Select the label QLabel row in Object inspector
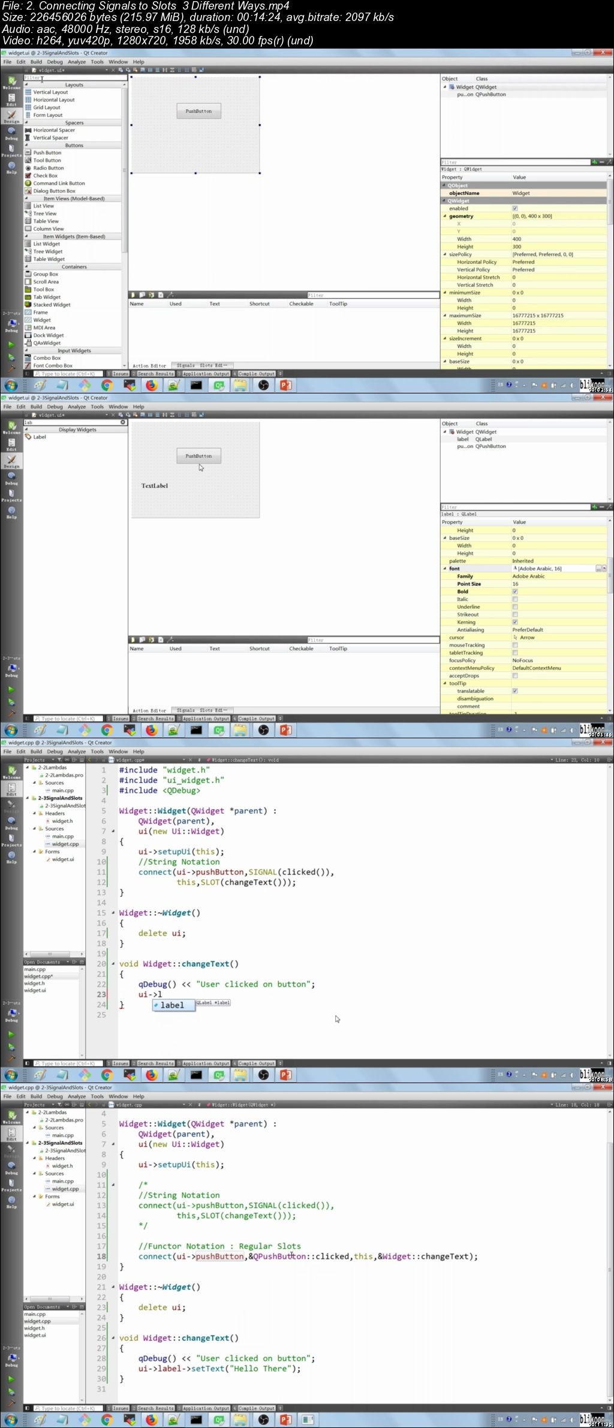Screen dimensions: 614x1428 (x=474, y=439)
